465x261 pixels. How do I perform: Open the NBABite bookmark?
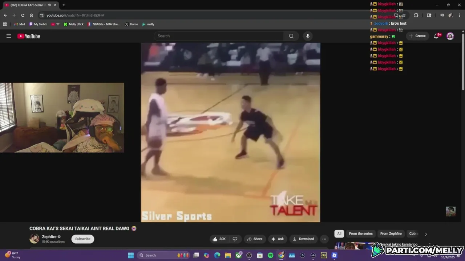click(x=104, y=24)
